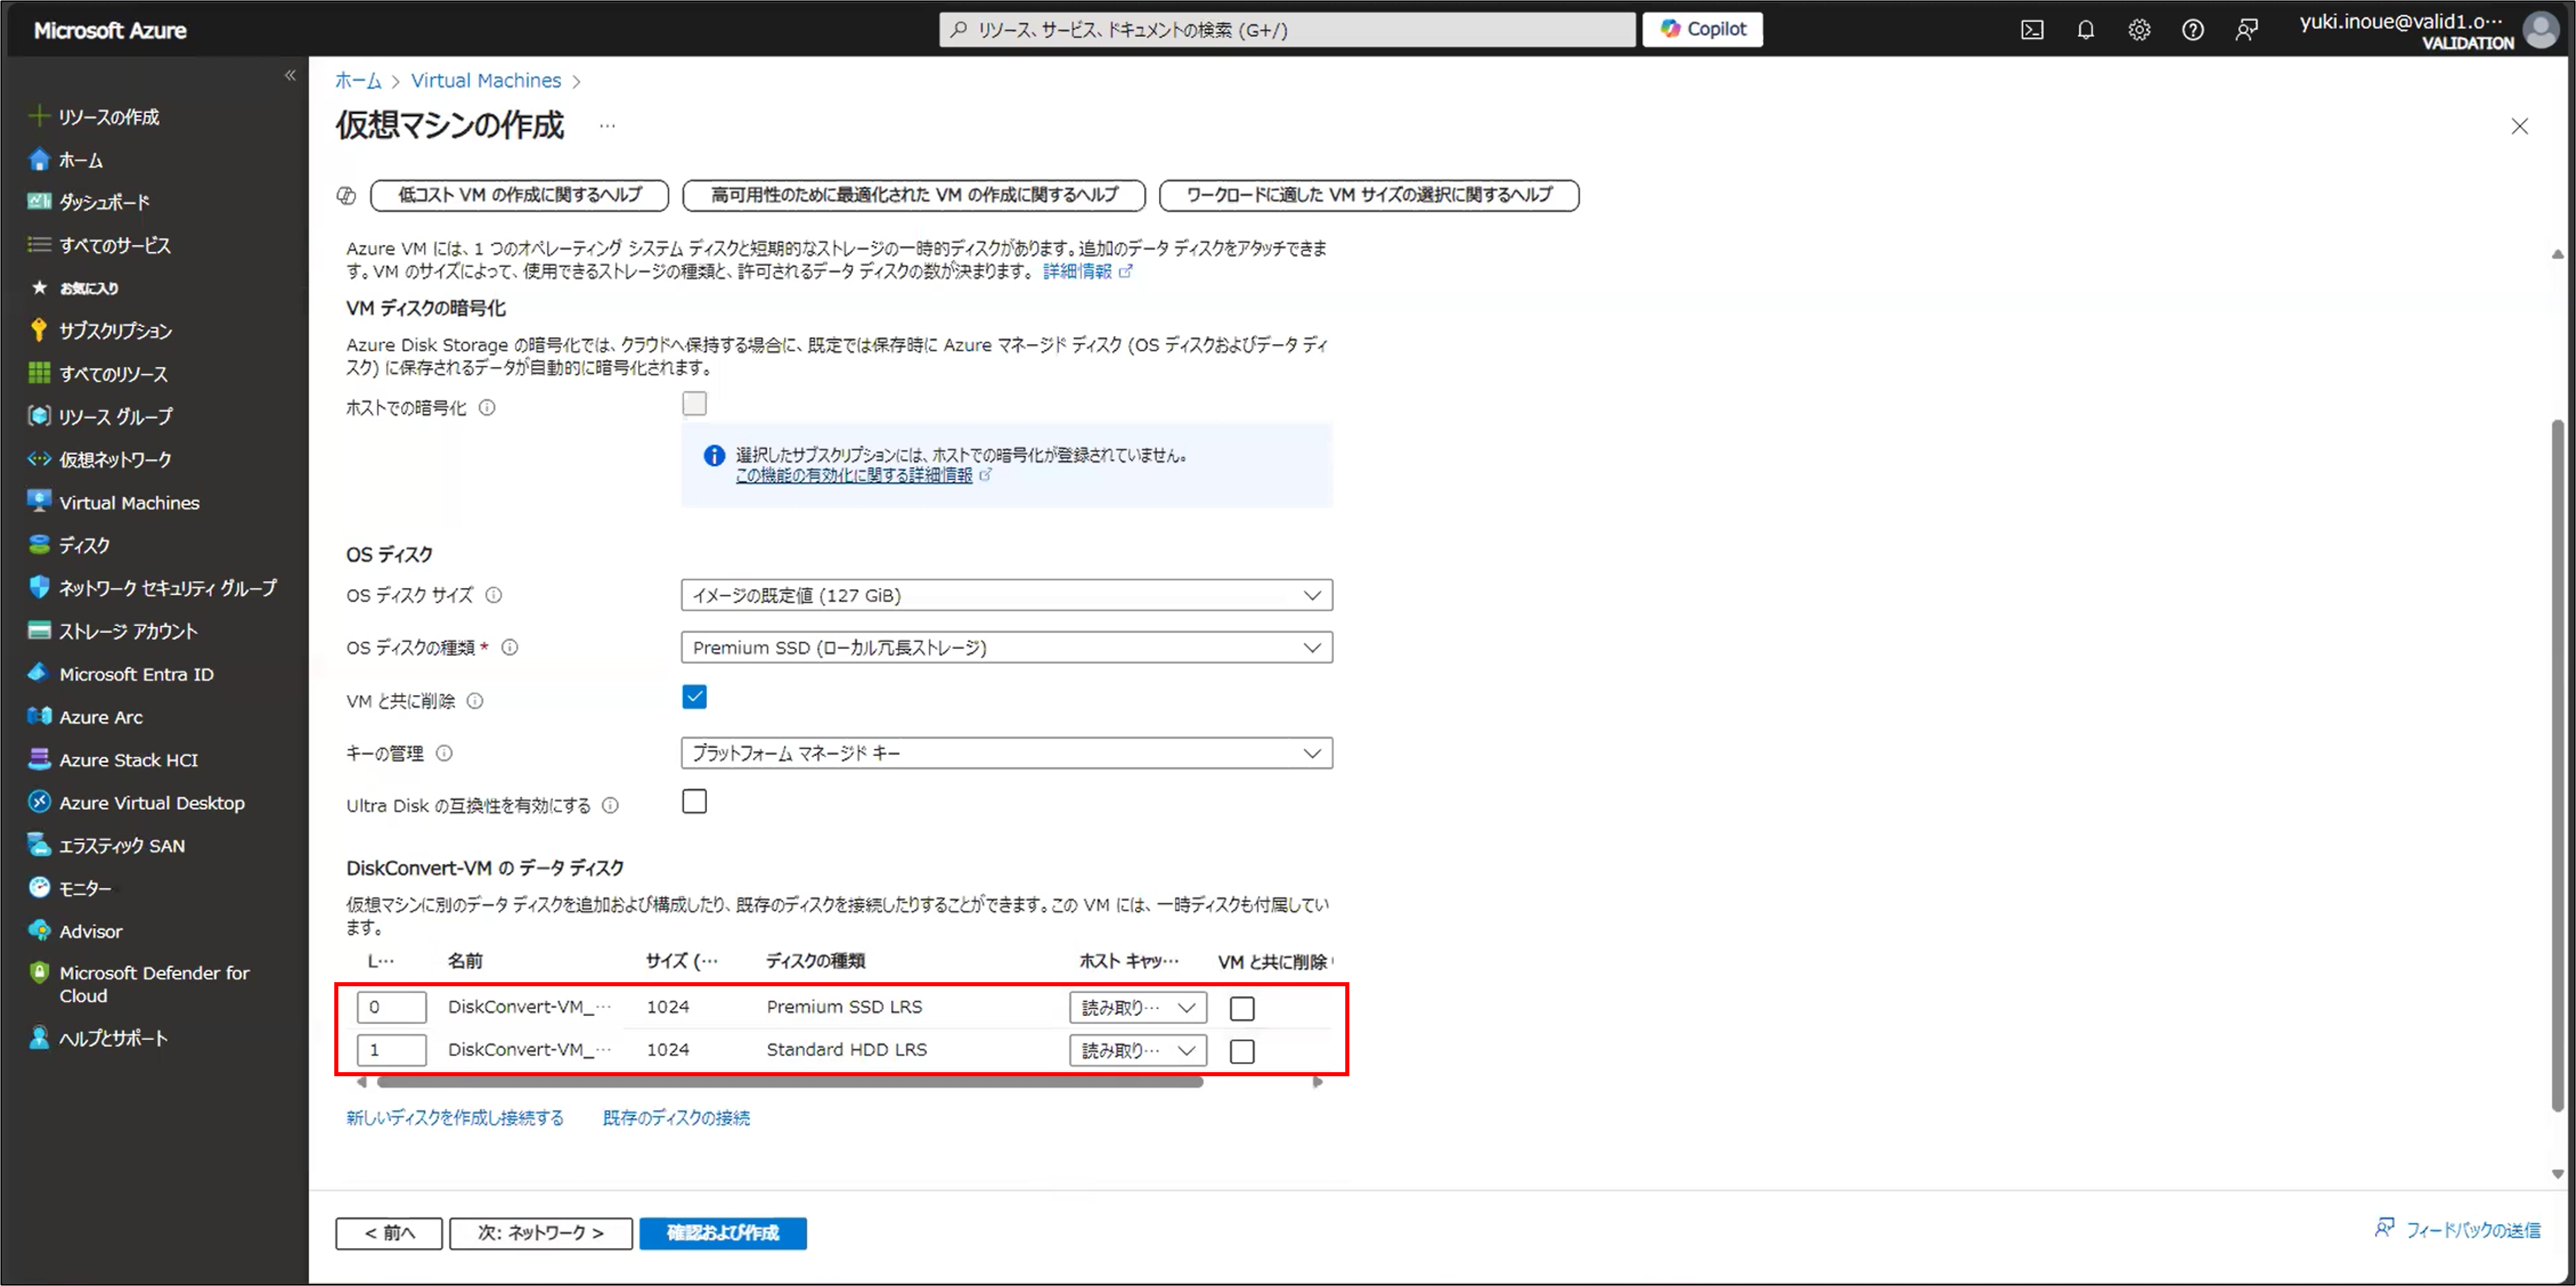Open Microsoft Entra ID in sidebar
This screenshot has width=2576, height=1286.
pos(136,674)
